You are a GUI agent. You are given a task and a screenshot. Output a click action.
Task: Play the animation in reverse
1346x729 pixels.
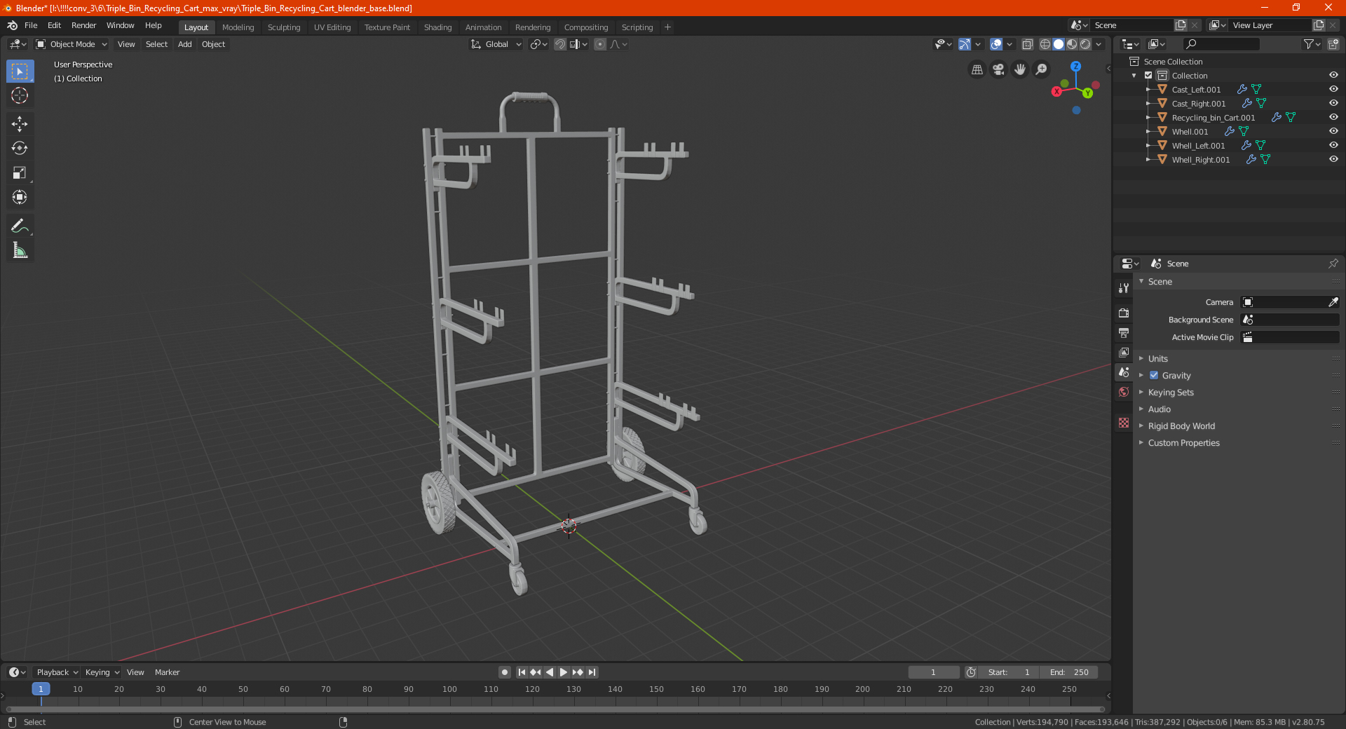pyautogui.click(x=550, y=672)
